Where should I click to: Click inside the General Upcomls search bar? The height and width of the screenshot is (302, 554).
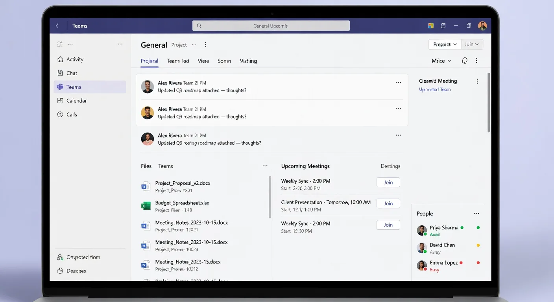pyautogui.click(x=271, y=25)
